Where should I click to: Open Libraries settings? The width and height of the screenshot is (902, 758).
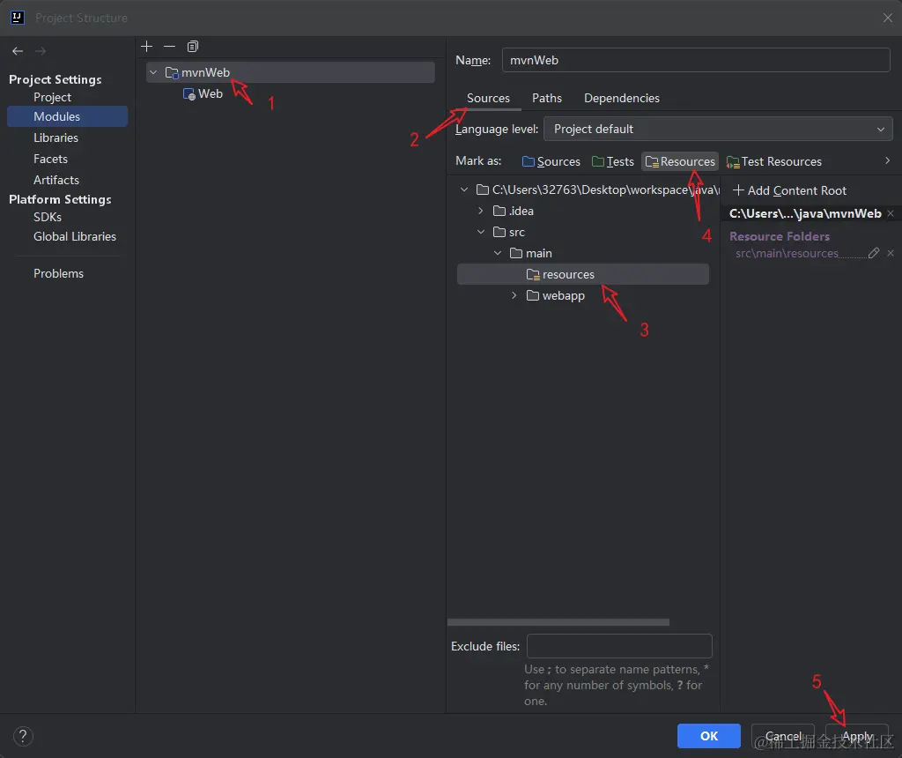55,137
